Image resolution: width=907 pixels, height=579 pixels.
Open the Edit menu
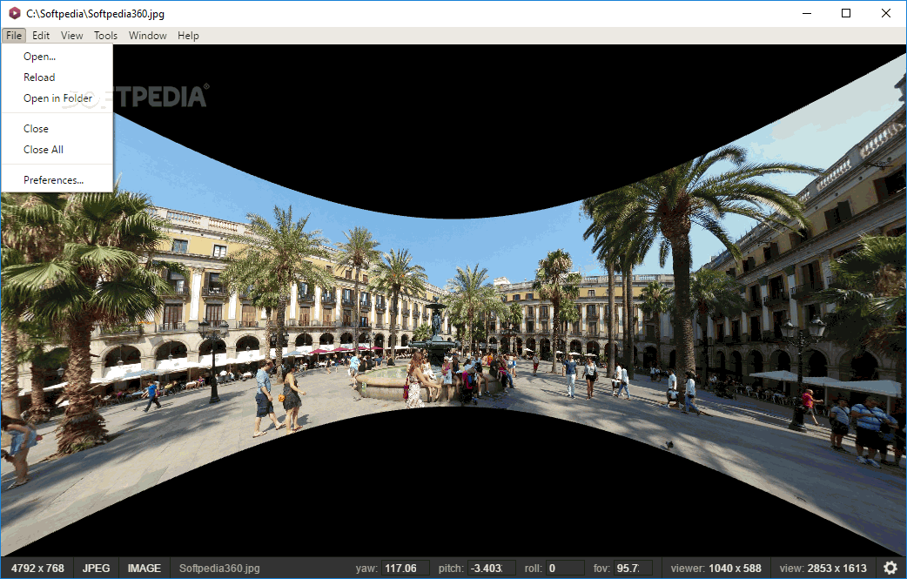point(41,36)
